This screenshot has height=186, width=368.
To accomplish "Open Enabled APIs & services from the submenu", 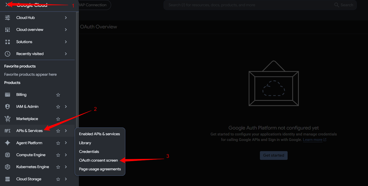I will click(x=100, y=134).
